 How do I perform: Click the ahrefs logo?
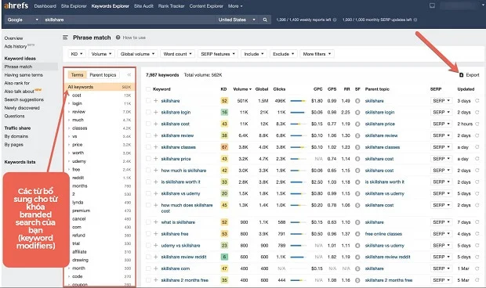[16, 5]
